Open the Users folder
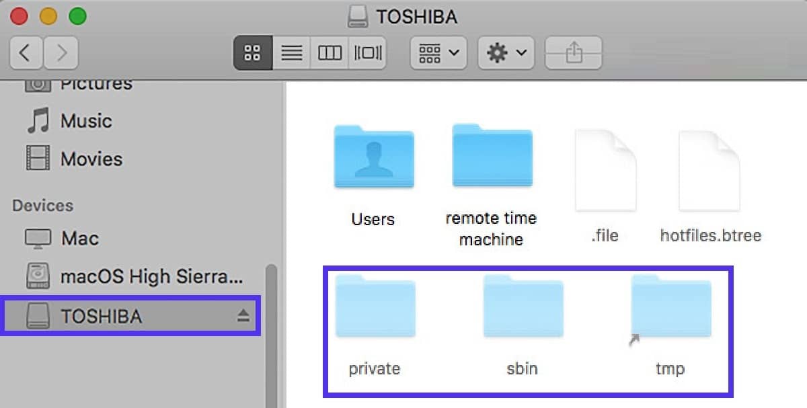This screenshot has width=807, height=408. (374, 156)
